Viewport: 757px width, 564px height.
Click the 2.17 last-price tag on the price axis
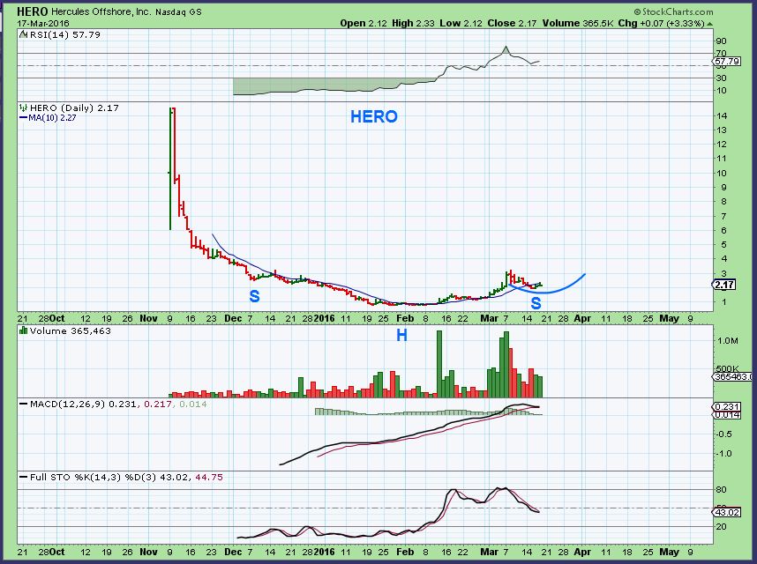tap(724, 285)
